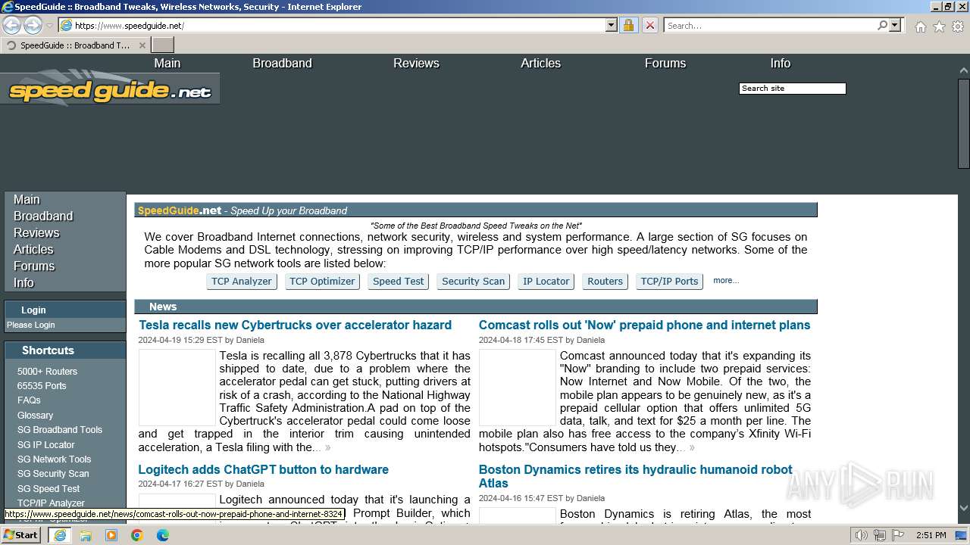Click the Action Center flag icon
970x545 pixels.
coord(899,535)
